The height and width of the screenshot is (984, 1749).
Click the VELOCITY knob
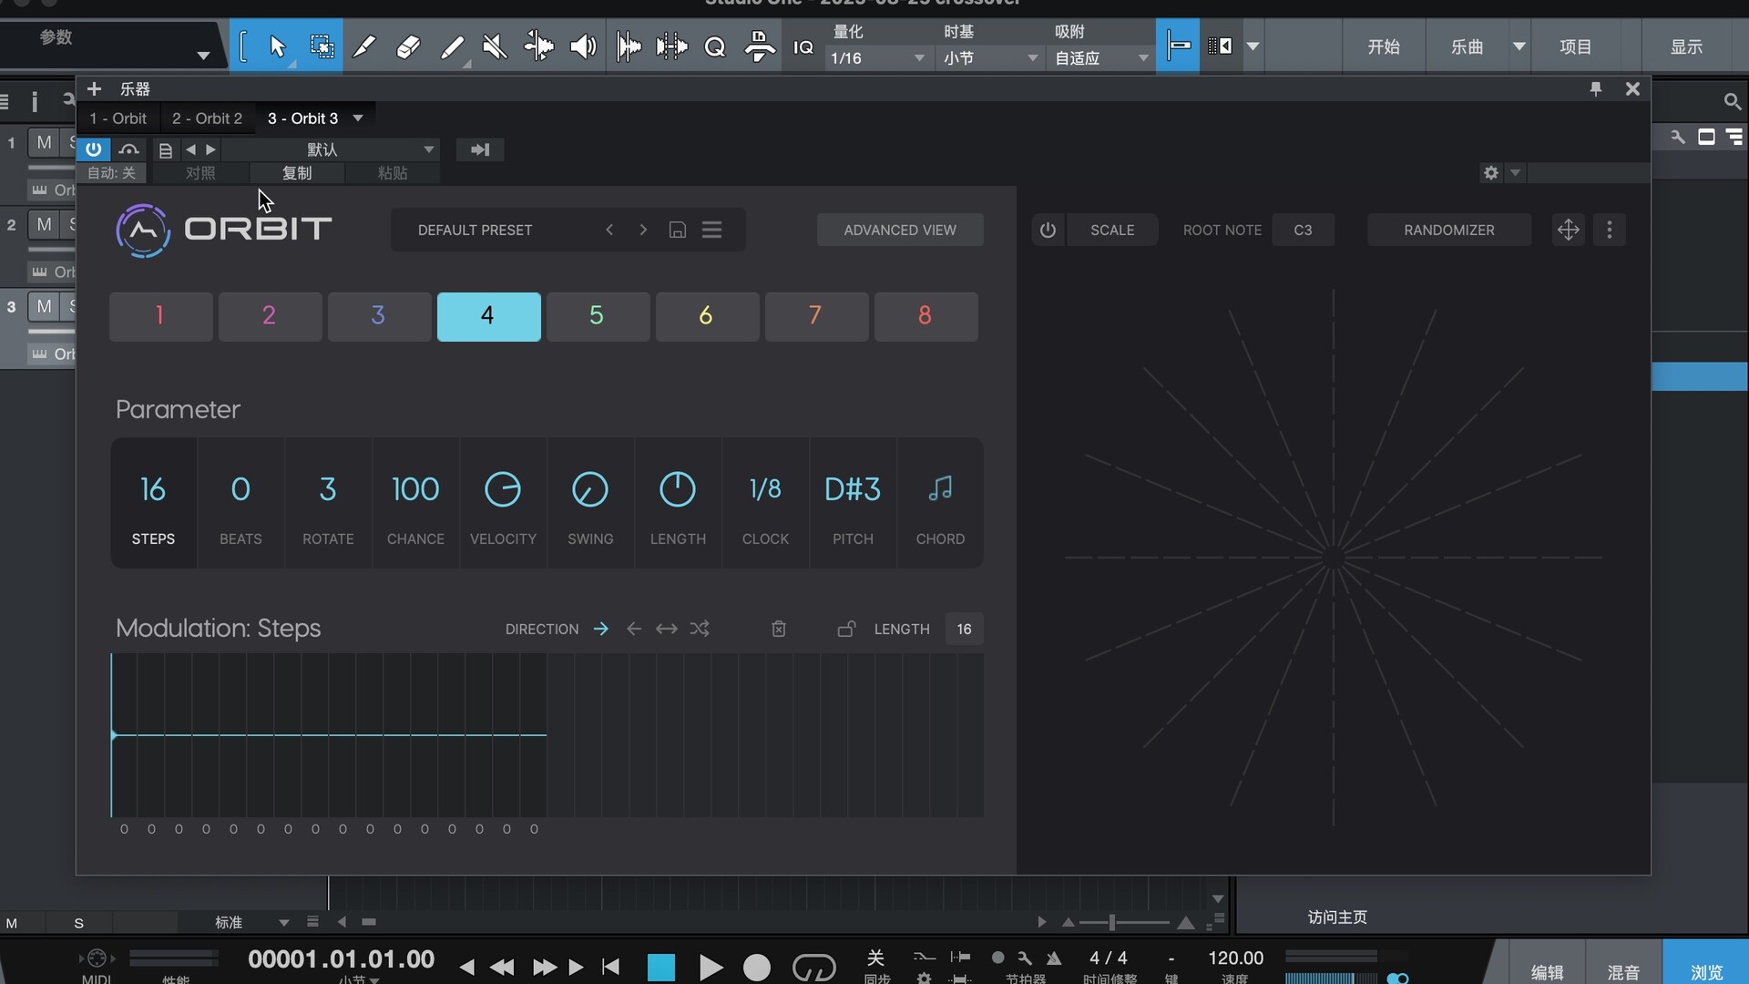[502, 490]
